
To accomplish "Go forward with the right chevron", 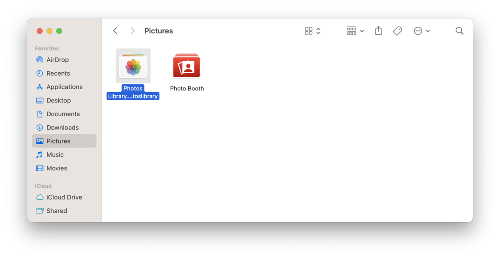I will coord(132,31).
